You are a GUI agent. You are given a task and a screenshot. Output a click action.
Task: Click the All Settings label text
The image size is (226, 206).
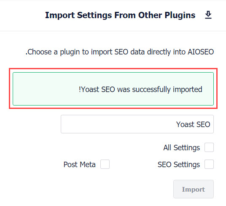pos(182,148)
